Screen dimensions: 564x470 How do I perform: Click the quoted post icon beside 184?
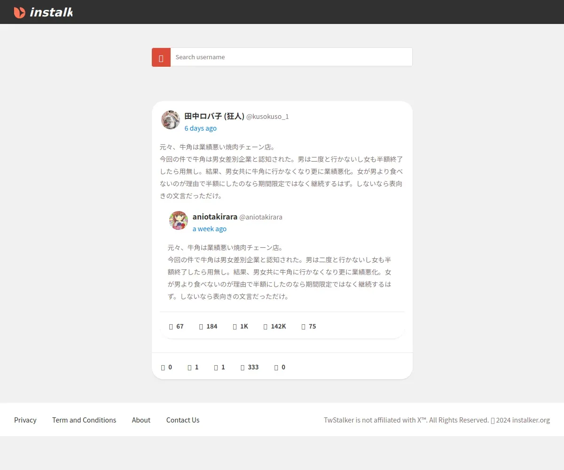pyautogui.click(x=201, y=326)
